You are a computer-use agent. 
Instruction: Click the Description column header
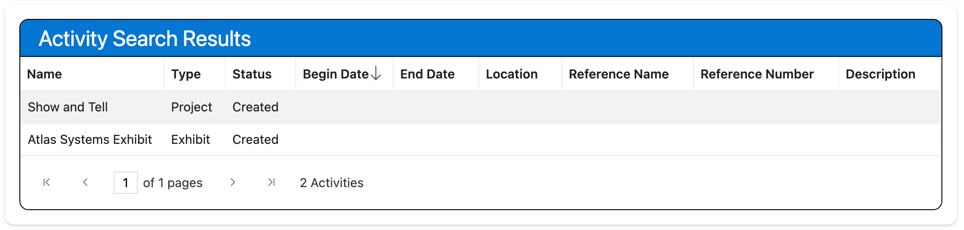tap(880, 74)
